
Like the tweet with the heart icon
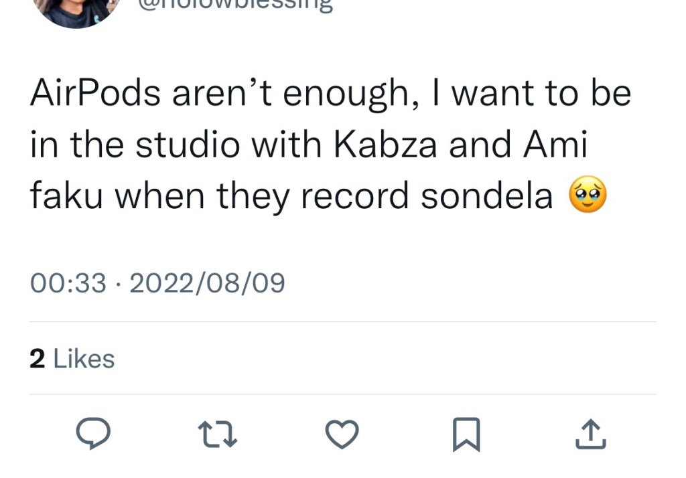tap(342, 435)
